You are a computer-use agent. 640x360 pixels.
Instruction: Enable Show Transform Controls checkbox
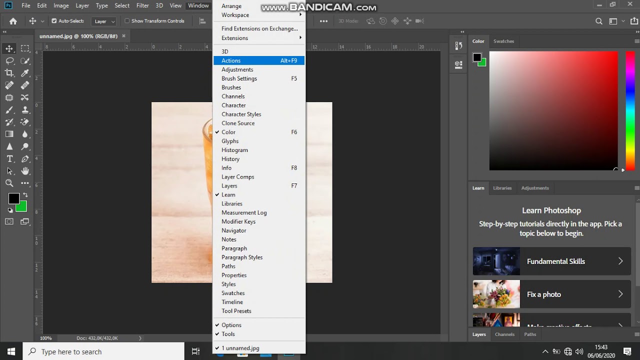127,21
